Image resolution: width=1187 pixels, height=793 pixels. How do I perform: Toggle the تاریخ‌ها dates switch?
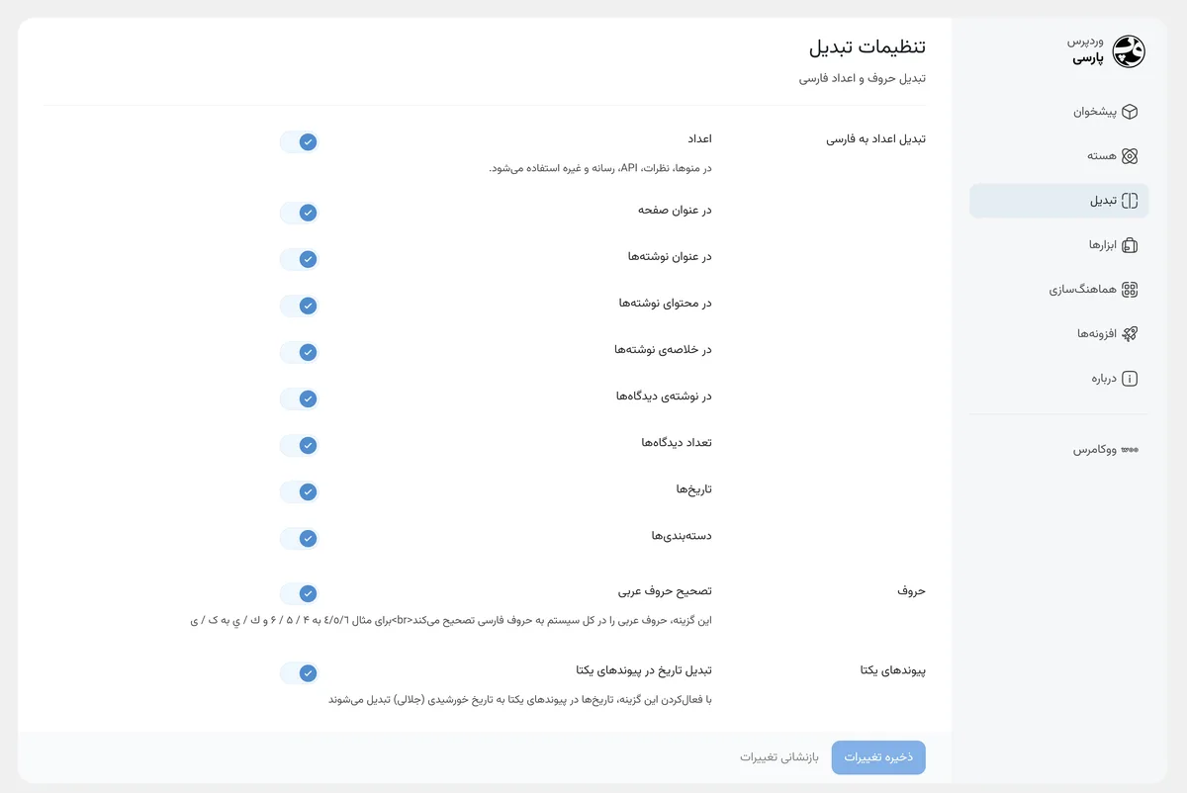[299, 491]
